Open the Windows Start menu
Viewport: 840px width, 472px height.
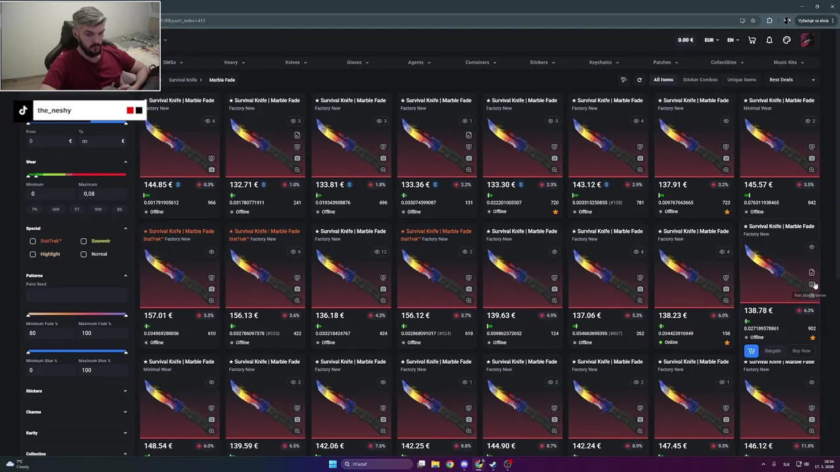click(x=333, y=464)
